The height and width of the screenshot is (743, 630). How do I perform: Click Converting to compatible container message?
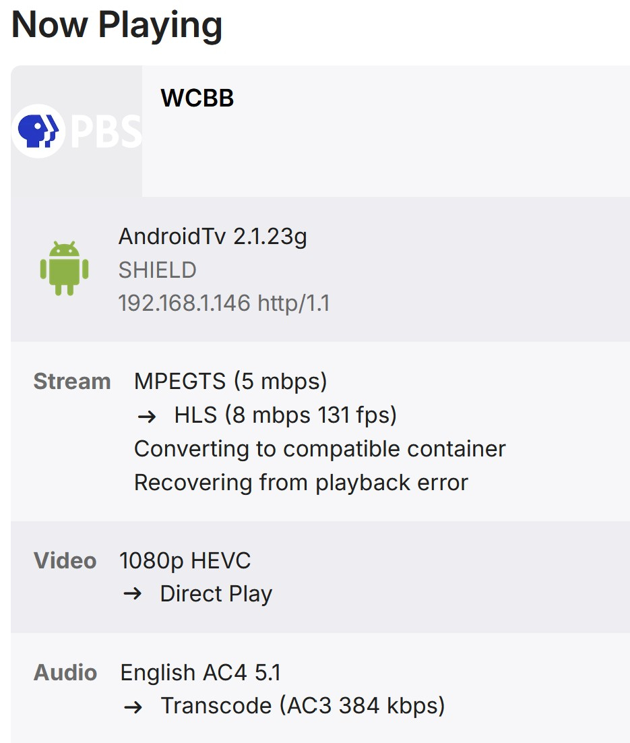319,449
